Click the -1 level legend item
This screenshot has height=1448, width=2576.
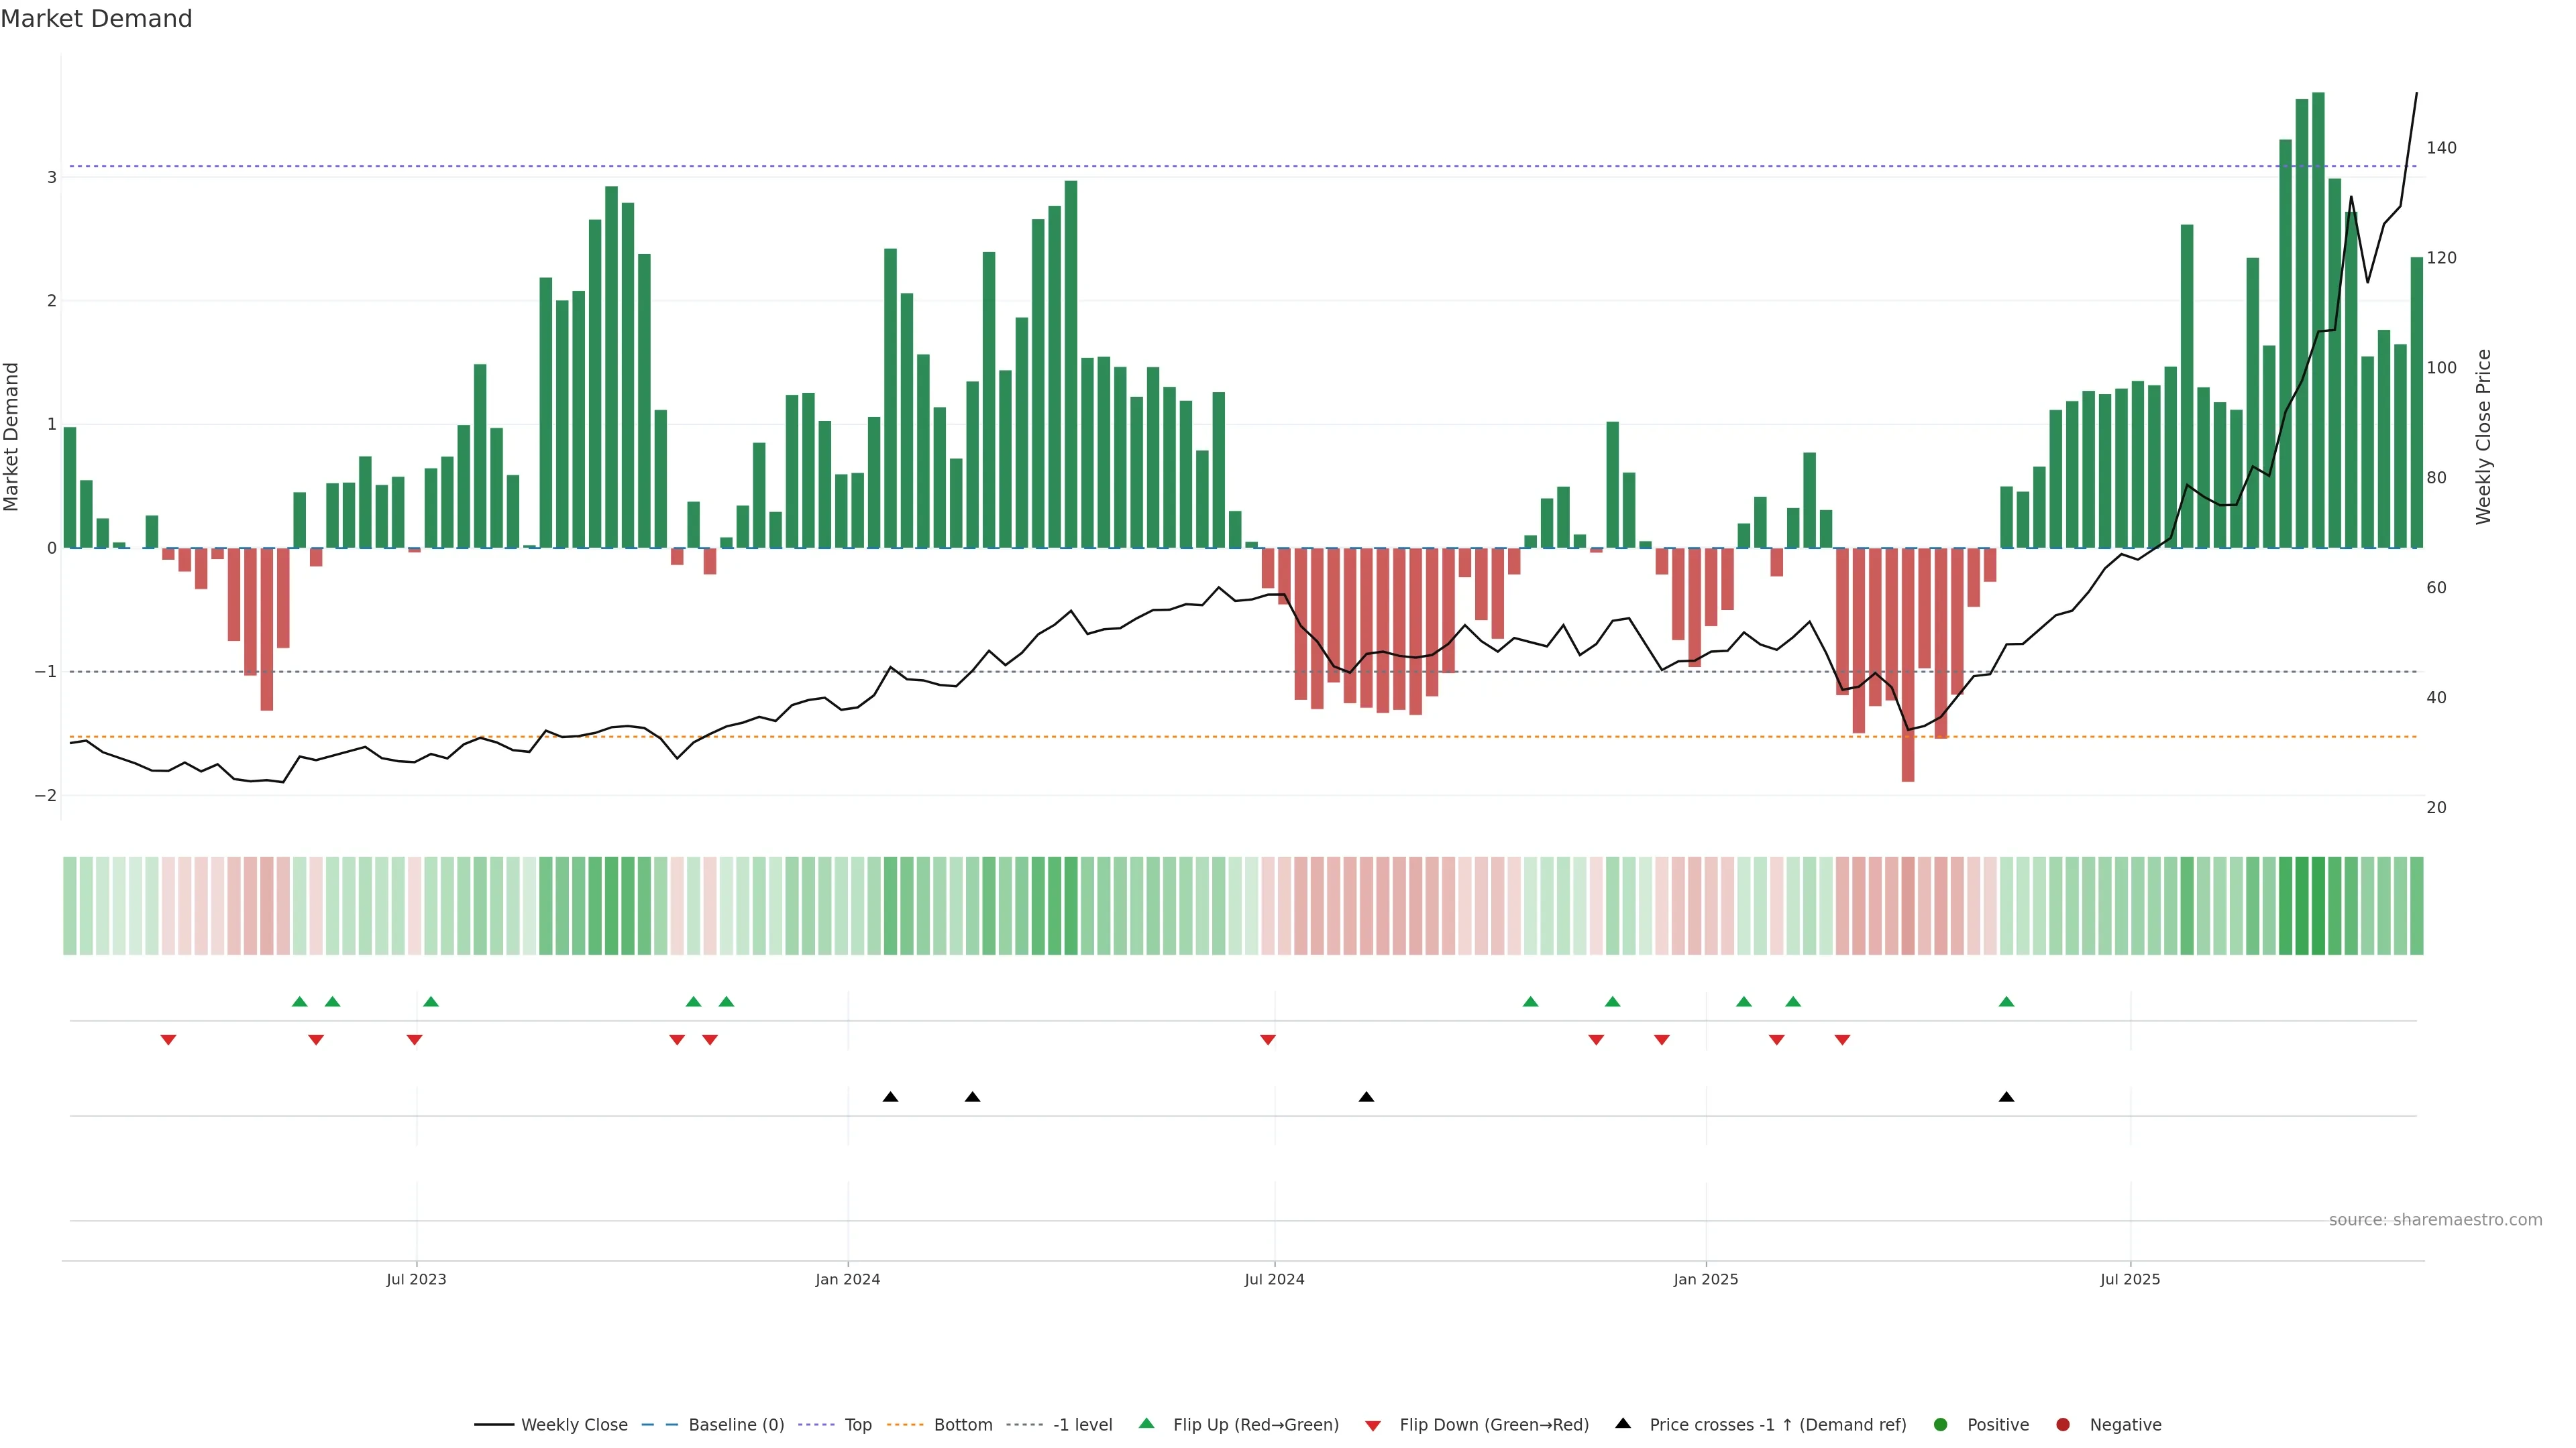(1082, 1425)
